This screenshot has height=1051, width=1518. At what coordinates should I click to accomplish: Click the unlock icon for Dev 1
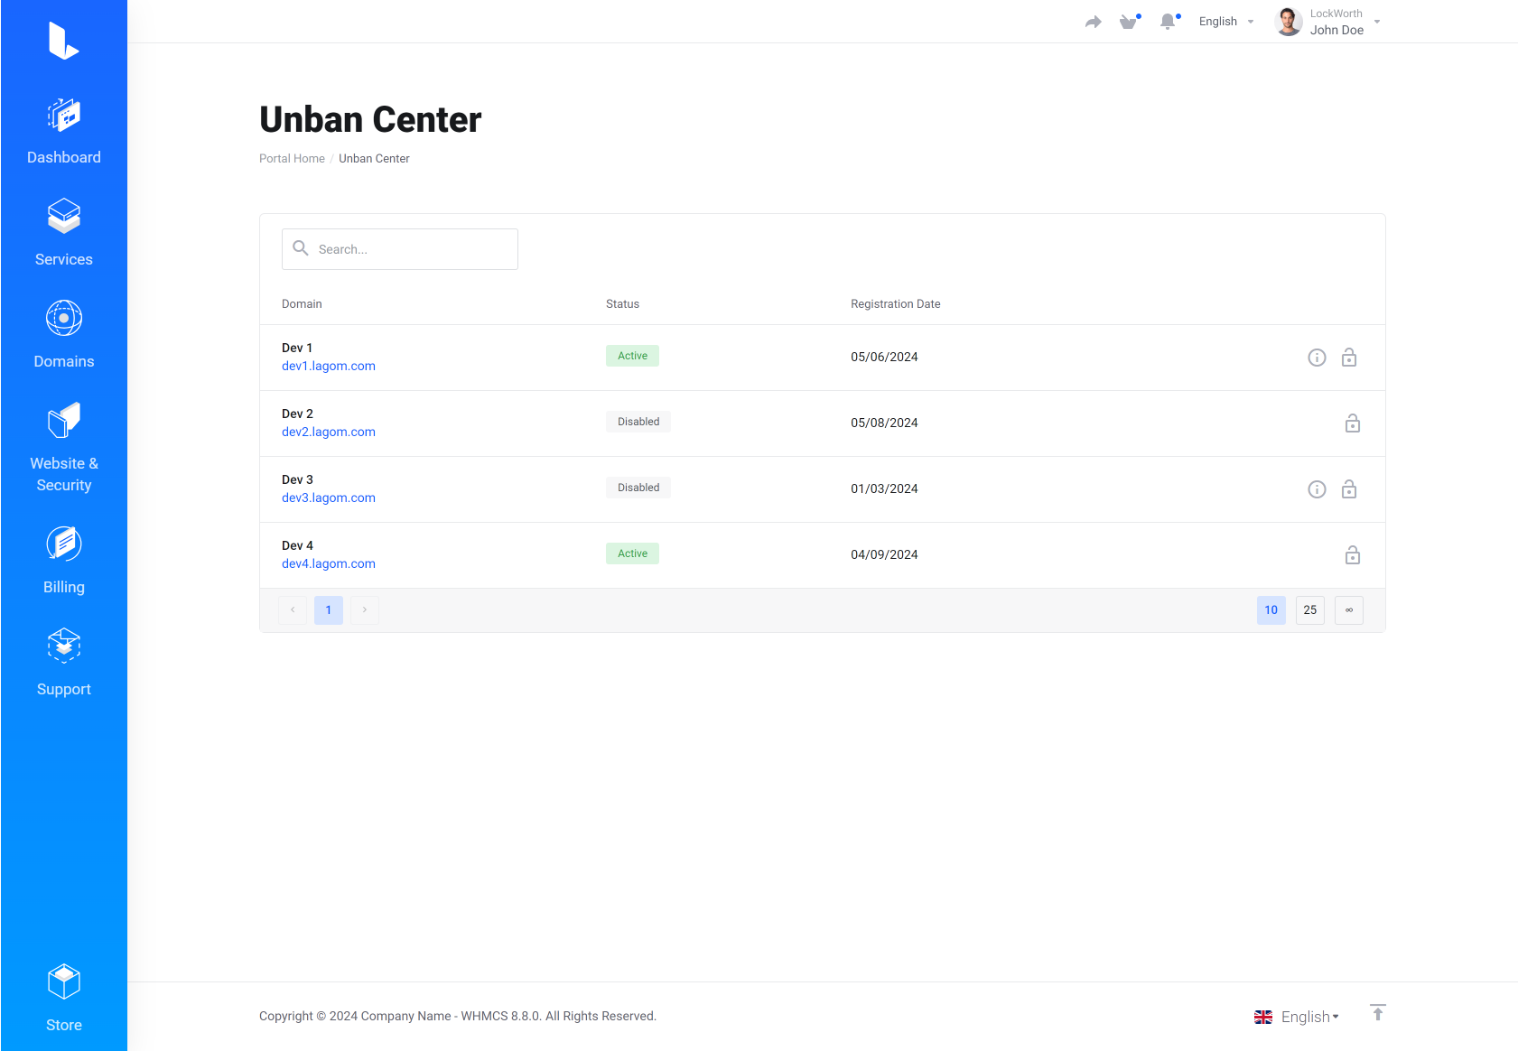point(1349,358)
